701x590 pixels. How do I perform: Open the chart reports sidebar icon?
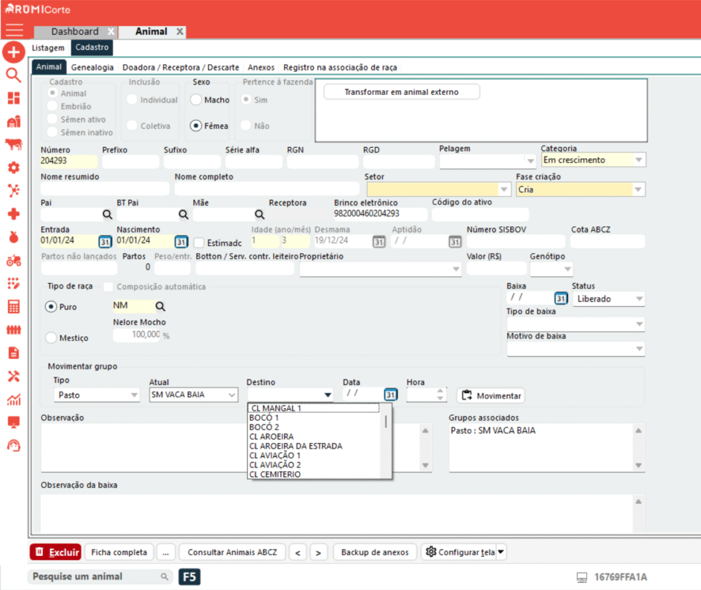(x=14, y=400)
